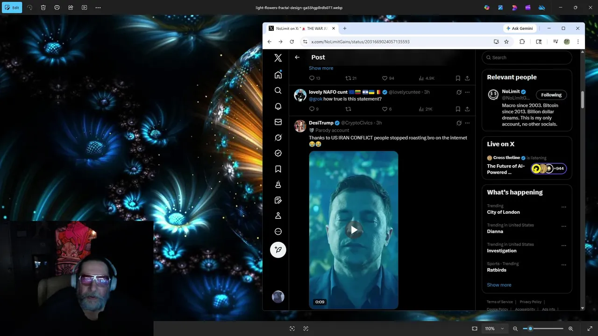
Task: Play the DesiTrump video
Action: click(x=354, y=230)
